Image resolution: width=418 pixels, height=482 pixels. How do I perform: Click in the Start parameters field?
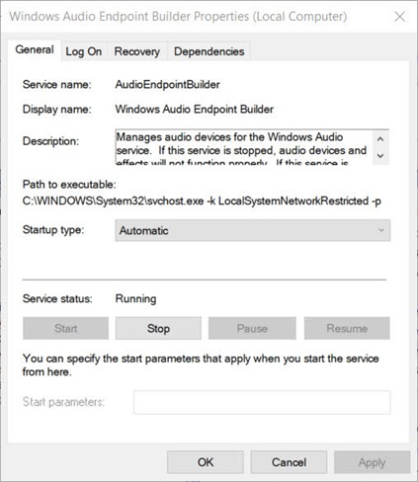(x=262, y=402)
